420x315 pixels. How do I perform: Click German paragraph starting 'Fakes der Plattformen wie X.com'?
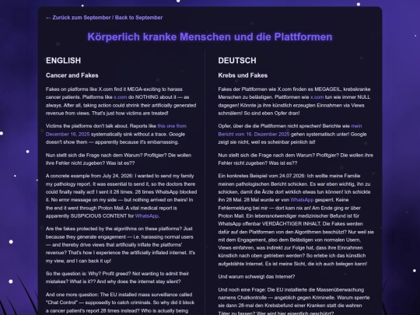294,101
